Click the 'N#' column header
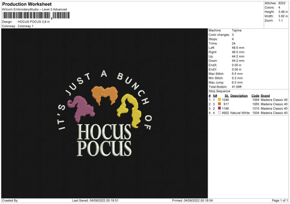The width and height of the screenshot is (290, 204). [x=215, y=96]
